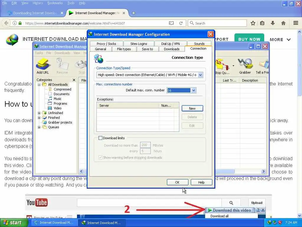Click the Add URL icon in IDM toolbar
302x227 pixels.
click(43, 64)
